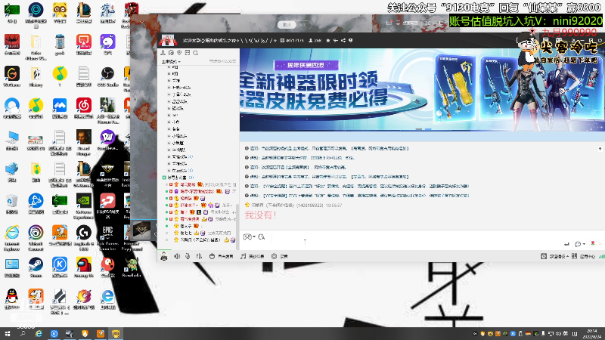The width and height of the screenshot is (605, 340).
Task: Toggle the microphone icon in the YY bottom bar
Action: [188, 256]
